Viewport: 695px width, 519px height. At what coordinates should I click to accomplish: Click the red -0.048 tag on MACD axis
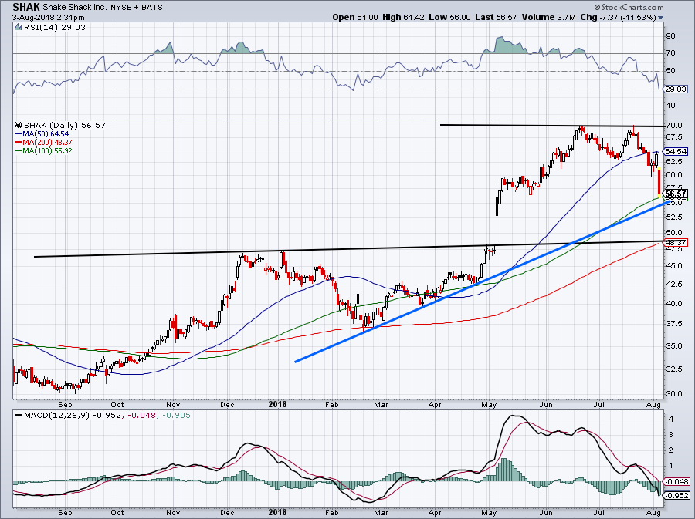(676, 482)
